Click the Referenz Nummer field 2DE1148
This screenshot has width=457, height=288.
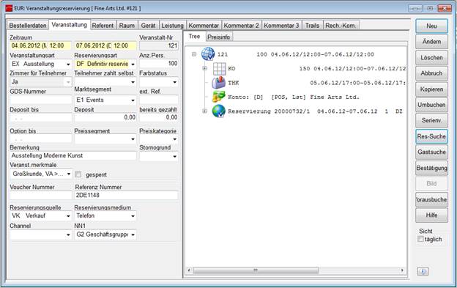click(x=126, y=196)
